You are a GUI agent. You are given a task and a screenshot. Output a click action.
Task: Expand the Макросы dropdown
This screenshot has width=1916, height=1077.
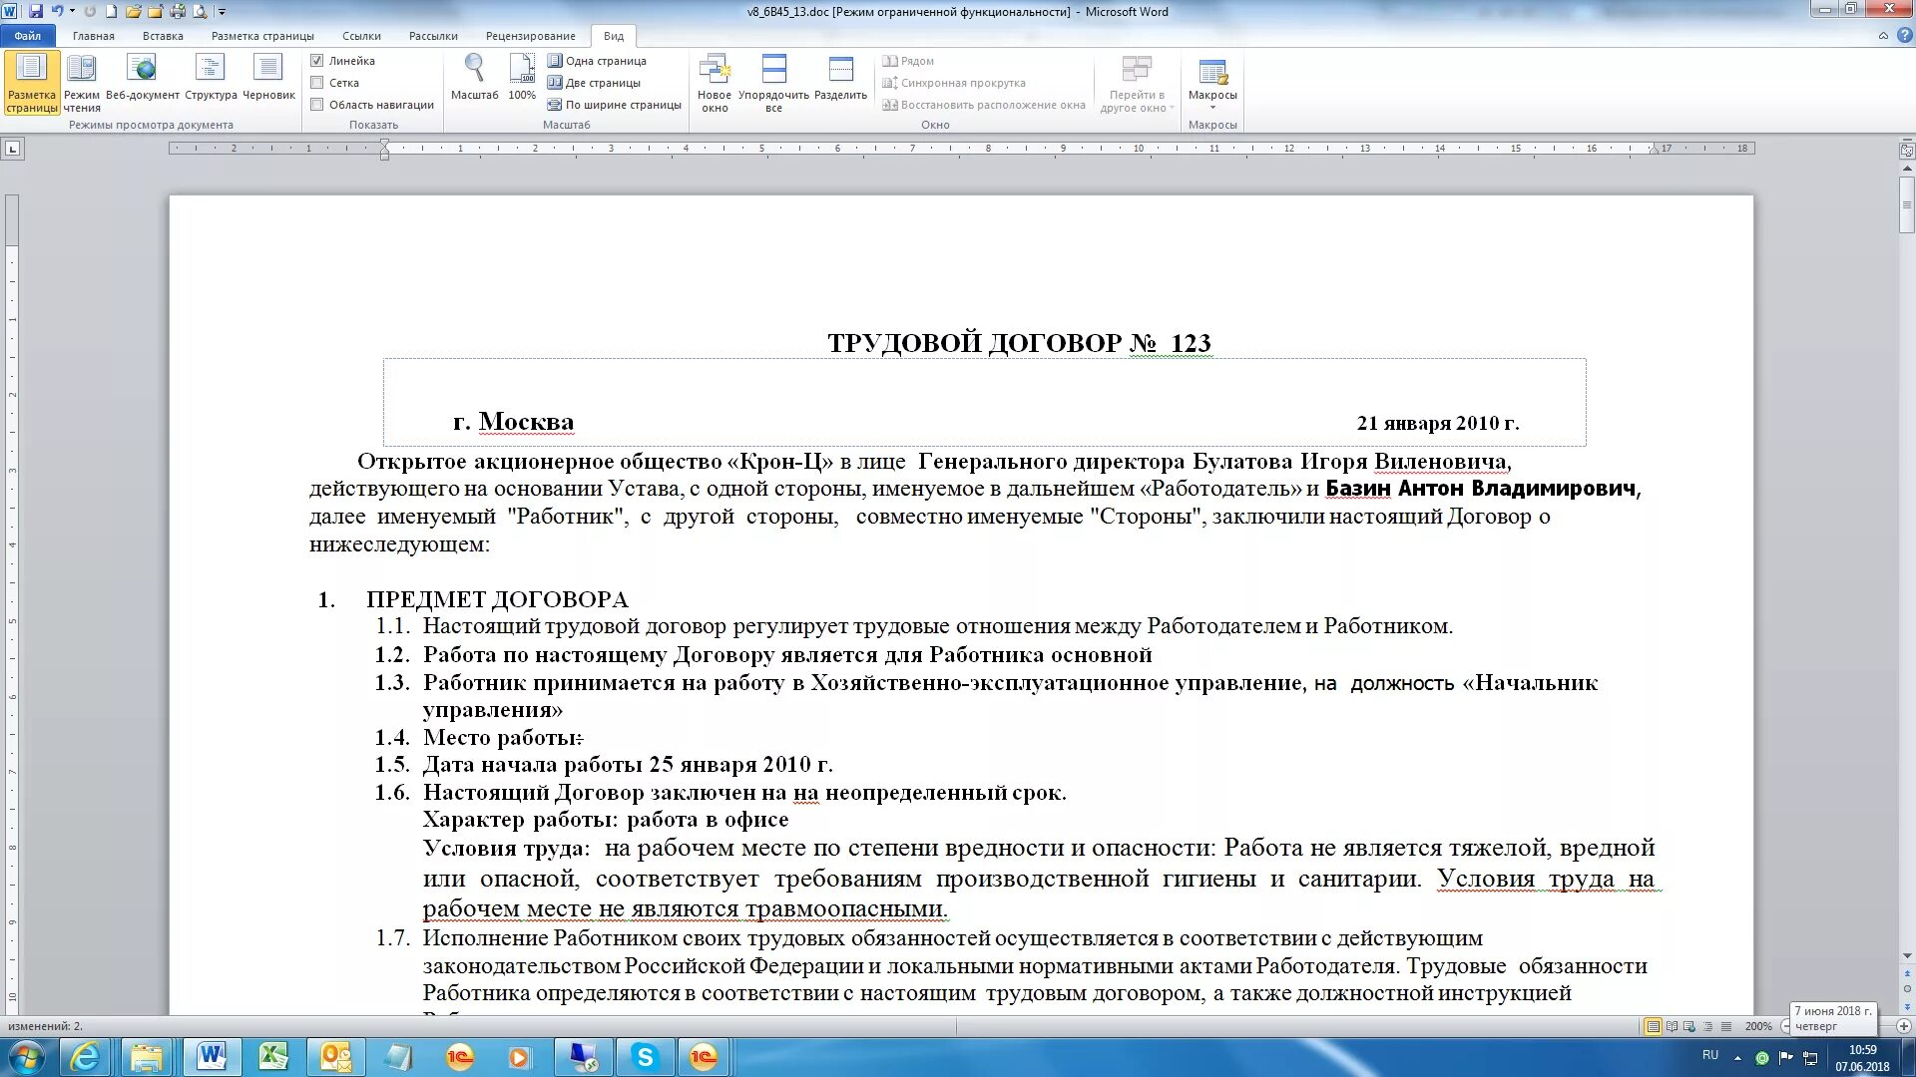[1212, 83]
